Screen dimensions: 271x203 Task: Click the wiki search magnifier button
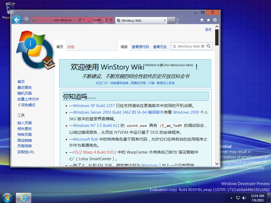[x=209, y=46]
